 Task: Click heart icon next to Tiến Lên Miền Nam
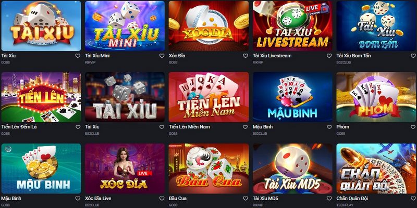point(246,127)
